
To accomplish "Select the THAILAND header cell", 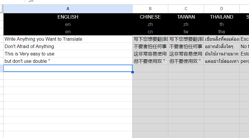I will point(222,17).
